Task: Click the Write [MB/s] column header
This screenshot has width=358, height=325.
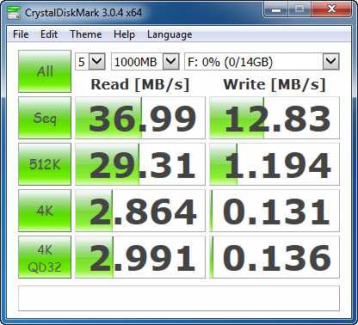Action: coord(275,85)
